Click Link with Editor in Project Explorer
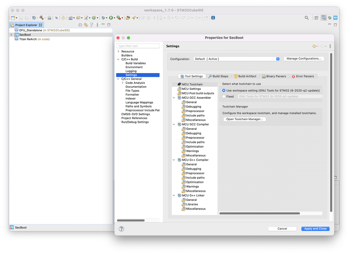The height and width of the screenshot is (255, 349). click(86, 25)
